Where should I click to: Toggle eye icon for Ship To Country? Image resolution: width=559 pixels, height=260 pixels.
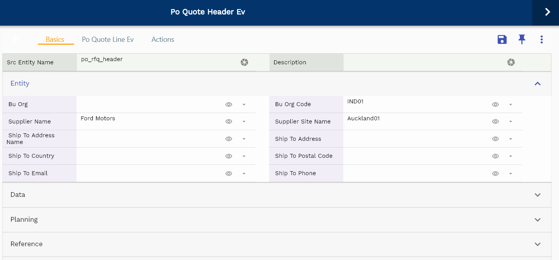pos(228,156)
